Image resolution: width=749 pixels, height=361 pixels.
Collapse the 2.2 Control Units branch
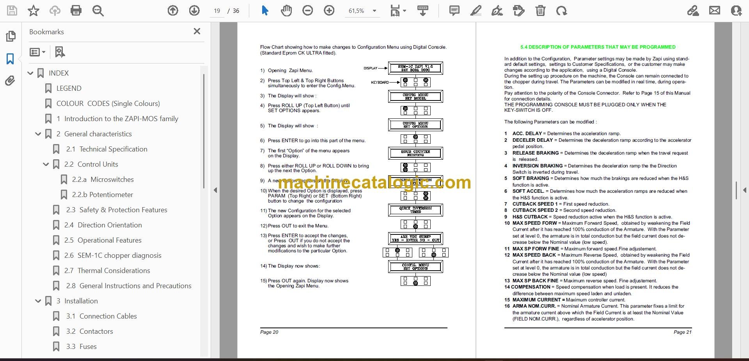click(x=46, y=164)
